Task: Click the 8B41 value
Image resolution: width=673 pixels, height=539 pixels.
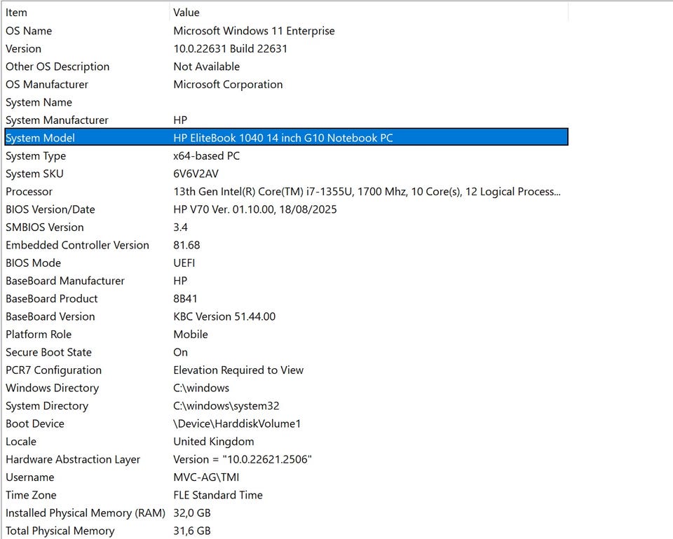Action: pyautogui.click(x=185, y=299)
